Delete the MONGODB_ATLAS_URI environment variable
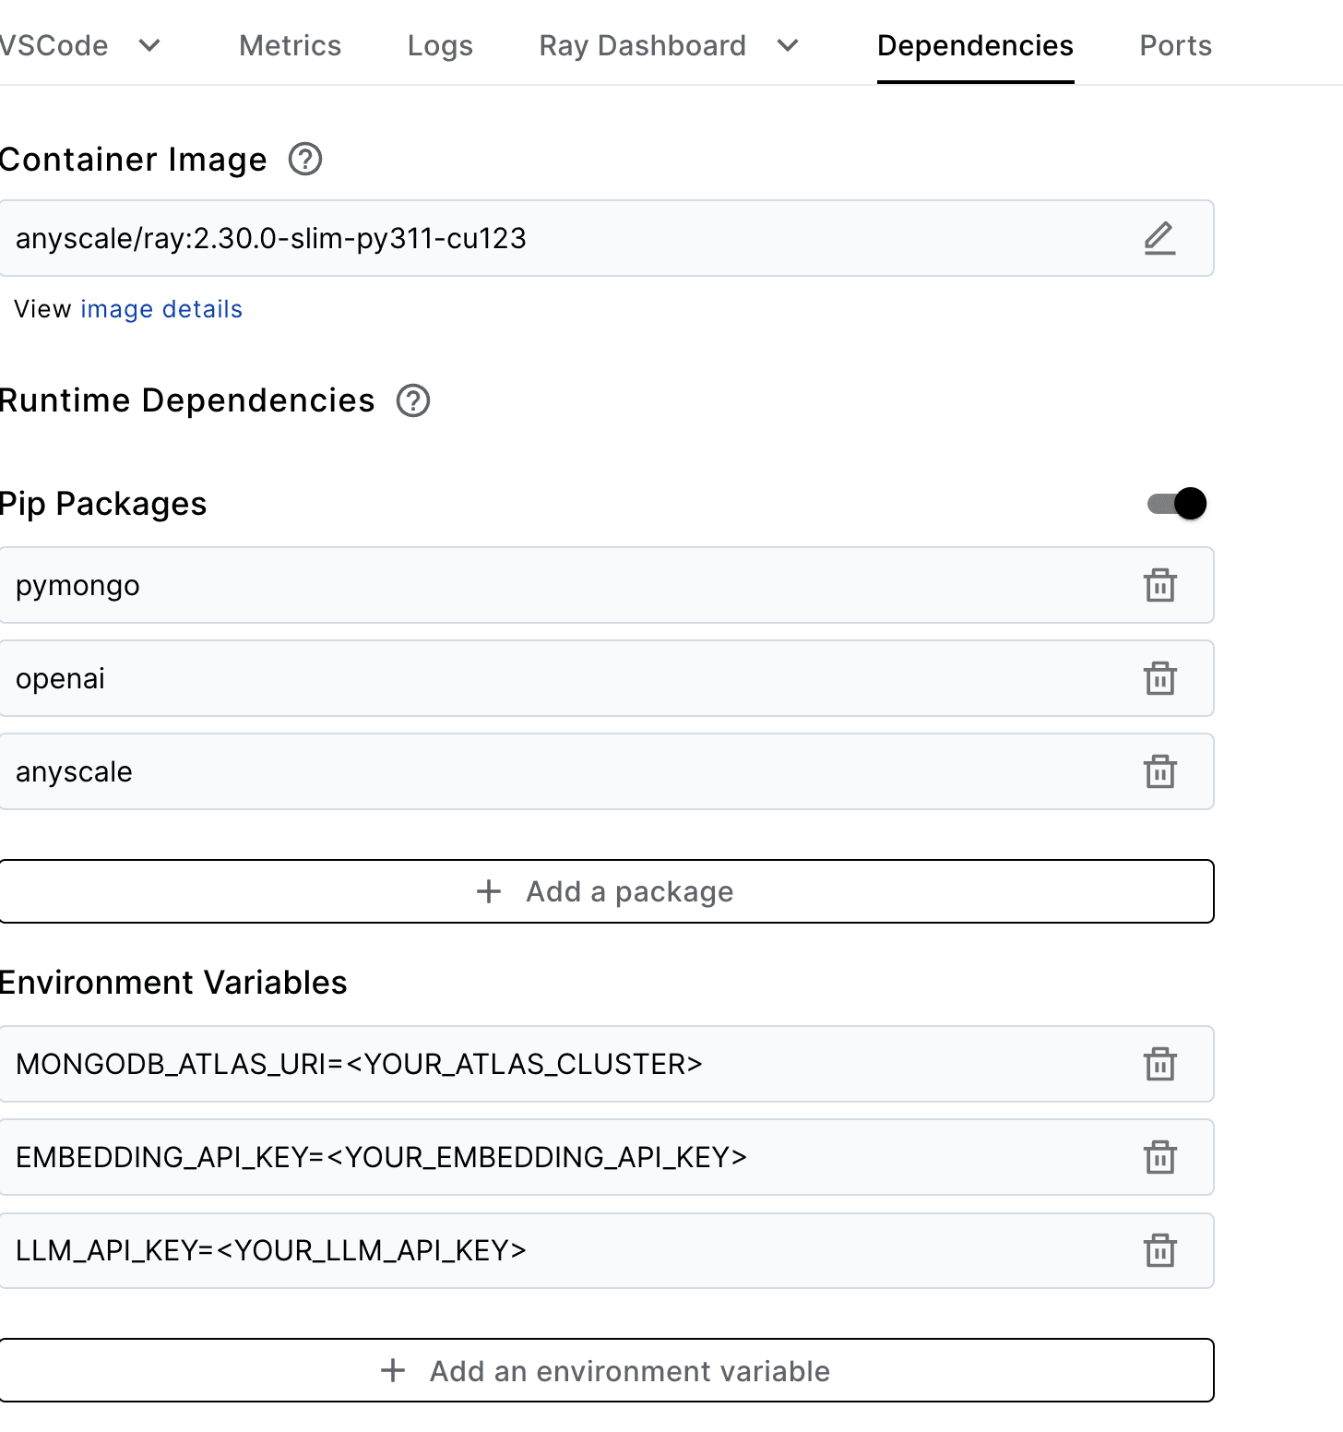This screenshot has width=1343, height=1432. point(1159,1064)
